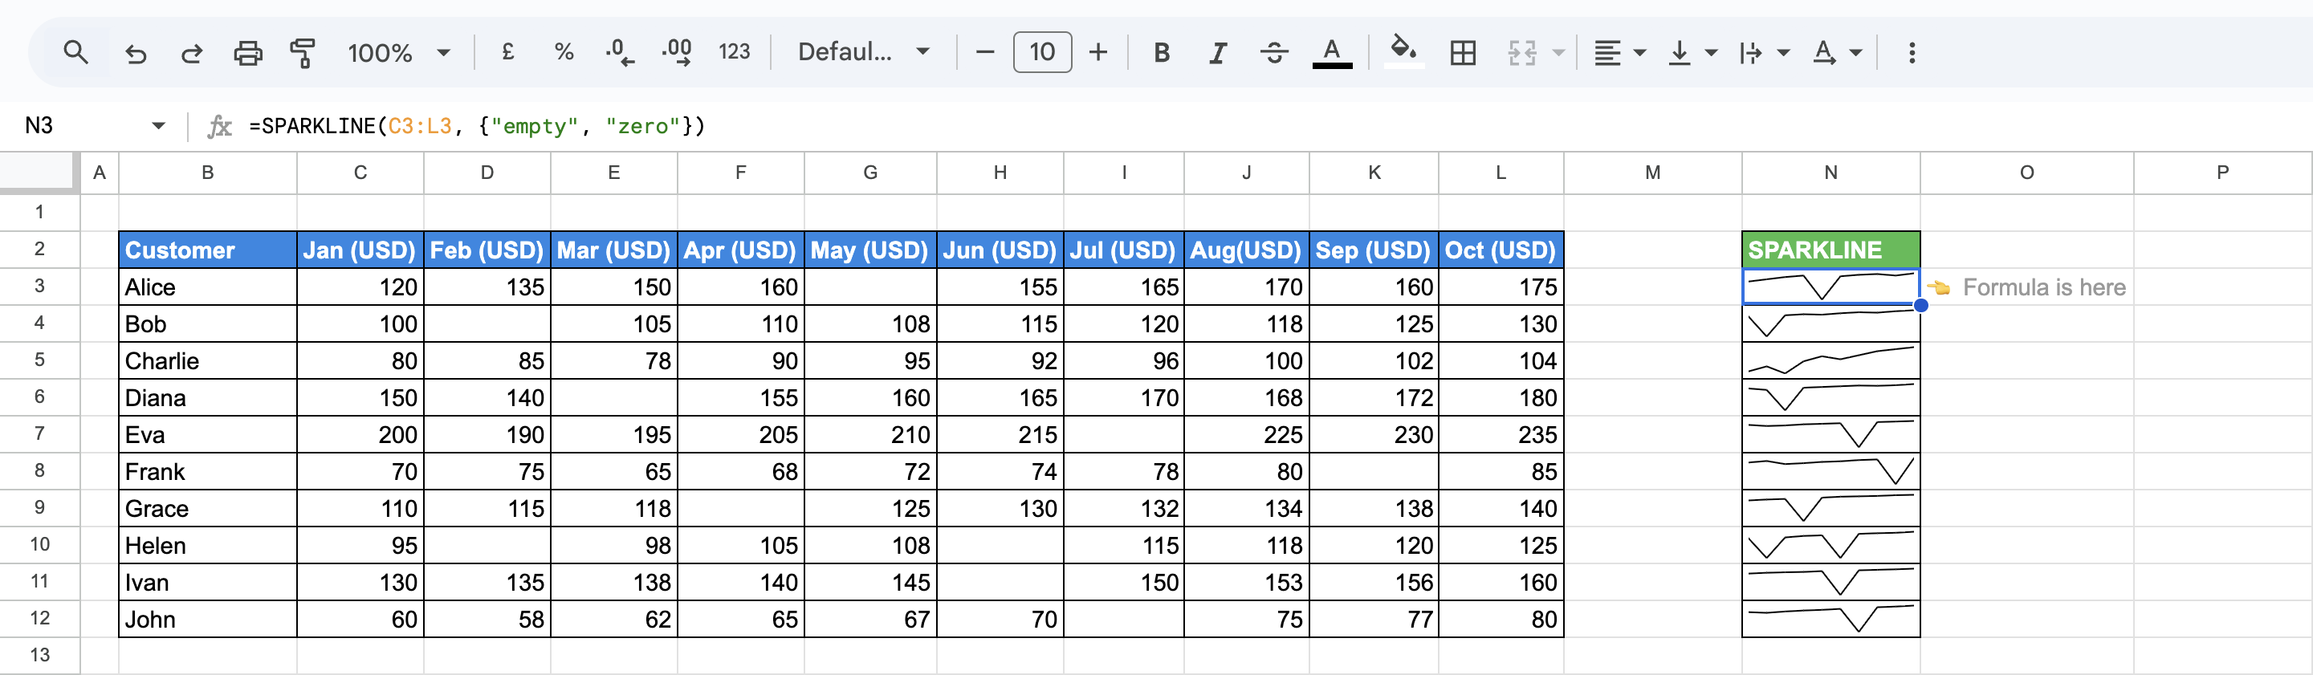Toggle italic formatting
This screenshot has width=2313, height=675.
point(1218,53)
